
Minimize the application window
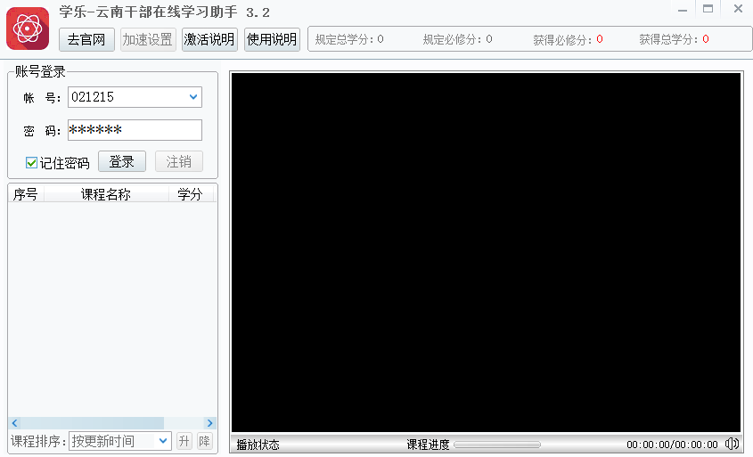(683, 9)
